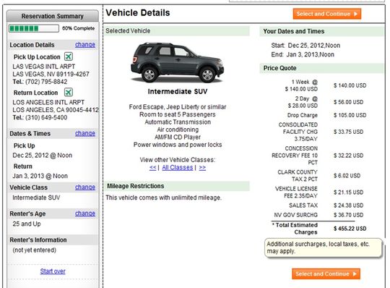Change the Renter's Age

85,213
